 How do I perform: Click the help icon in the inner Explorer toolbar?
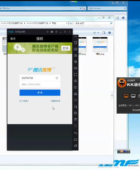[110, 33]
